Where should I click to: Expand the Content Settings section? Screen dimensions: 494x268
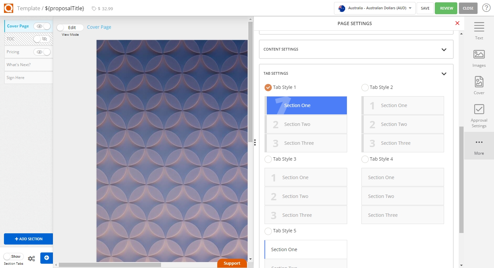pyautogui.click(x=444, y=50)
